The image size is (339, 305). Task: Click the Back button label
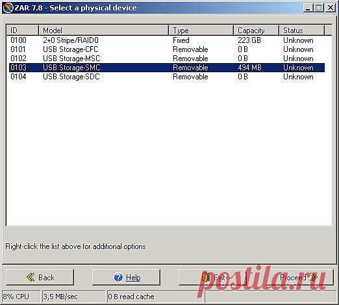(x=46, y=278)
